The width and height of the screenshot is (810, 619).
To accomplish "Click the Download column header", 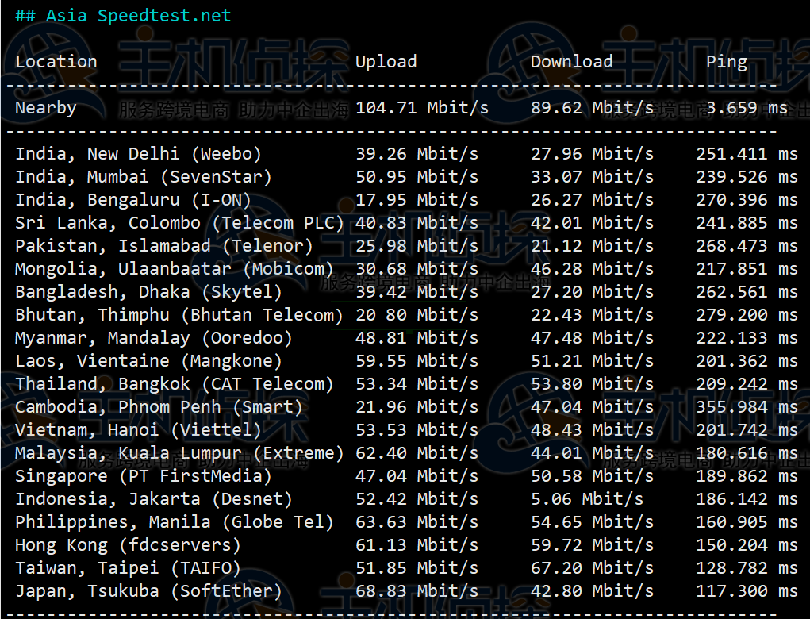I will 571,62.
